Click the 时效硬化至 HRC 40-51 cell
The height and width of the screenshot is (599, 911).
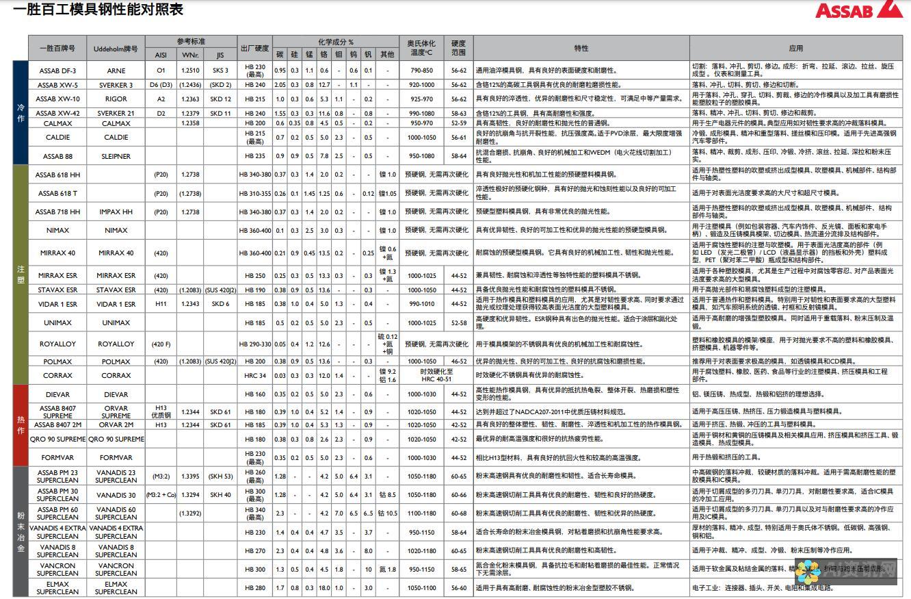pyautogui.click(x=436, y=375)
